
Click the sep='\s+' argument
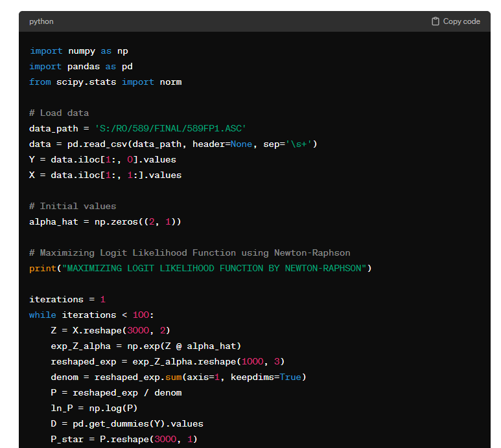287,144
